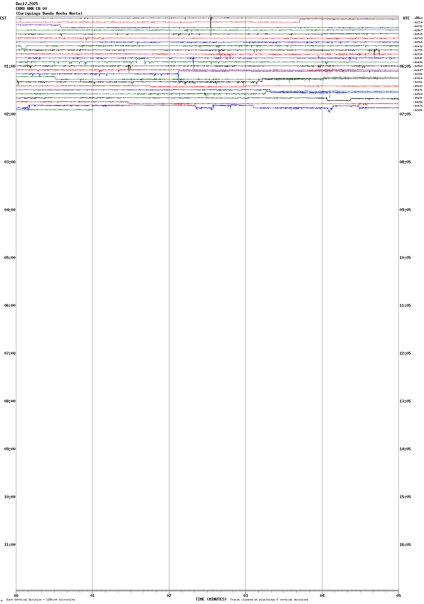
Task: Click the Dec17,2025 date header
Action: point(27,4)
